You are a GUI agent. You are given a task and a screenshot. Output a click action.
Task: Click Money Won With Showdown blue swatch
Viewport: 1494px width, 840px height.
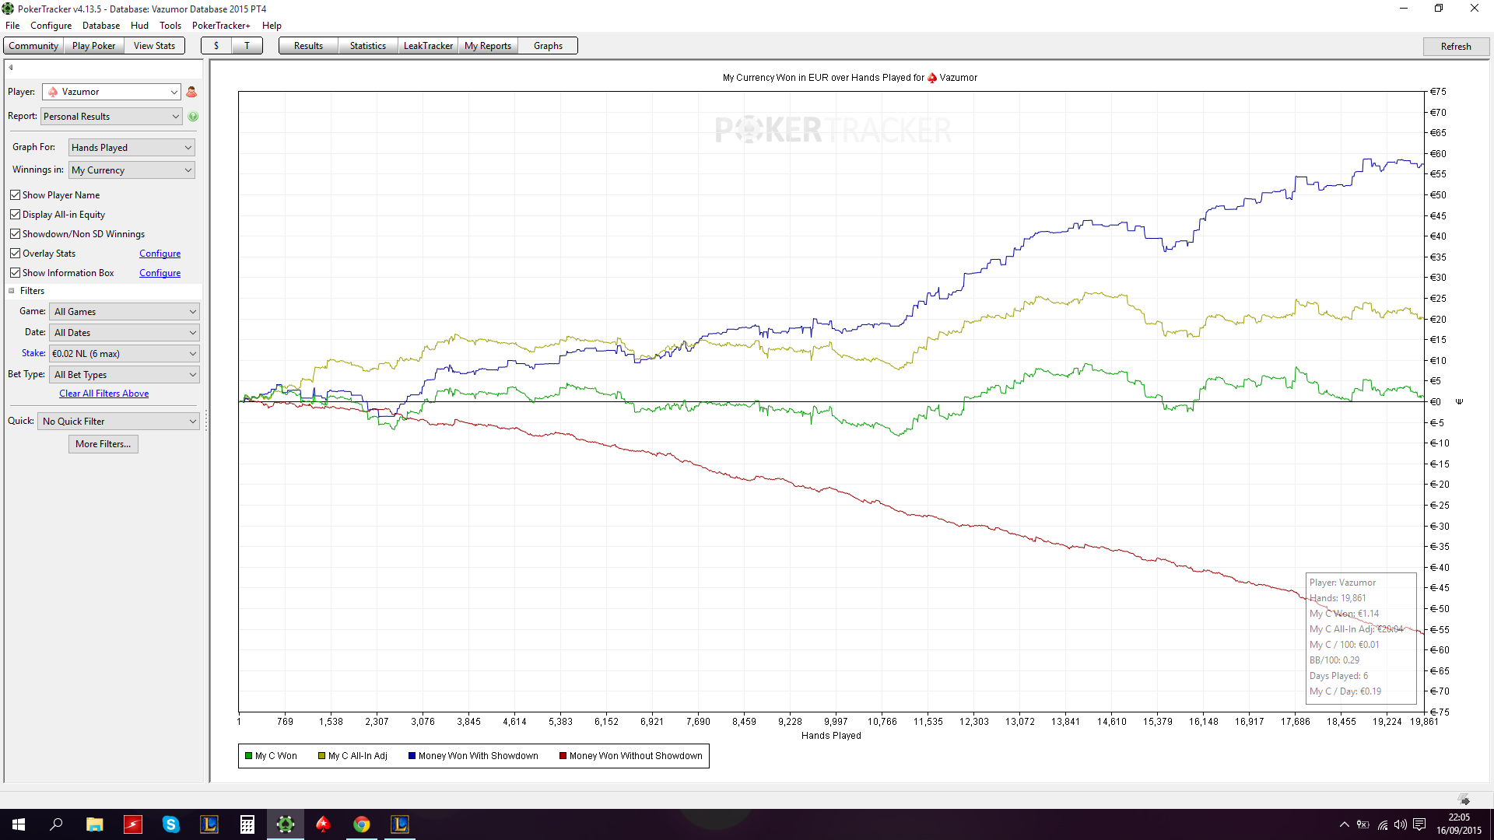point(412,756)
